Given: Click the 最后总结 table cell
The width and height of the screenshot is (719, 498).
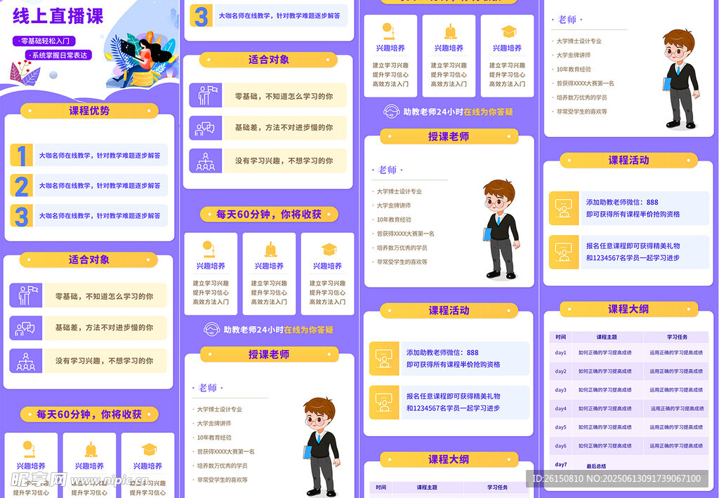Looking at the screenshot, I should 596,466.
